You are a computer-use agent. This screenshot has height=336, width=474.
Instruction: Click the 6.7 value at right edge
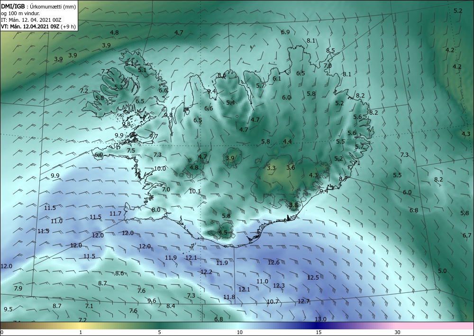[467, 235]
